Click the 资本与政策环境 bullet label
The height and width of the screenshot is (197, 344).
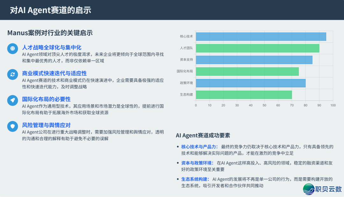point(197,163)
